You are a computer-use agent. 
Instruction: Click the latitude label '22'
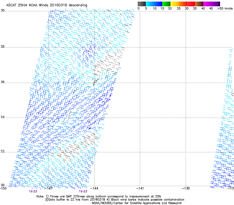click(x=3, y=151)
